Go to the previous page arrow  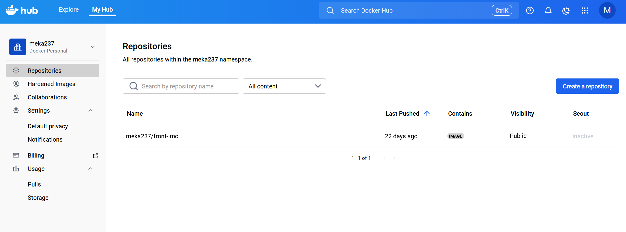pyautogui.click(x=384, y=158)
